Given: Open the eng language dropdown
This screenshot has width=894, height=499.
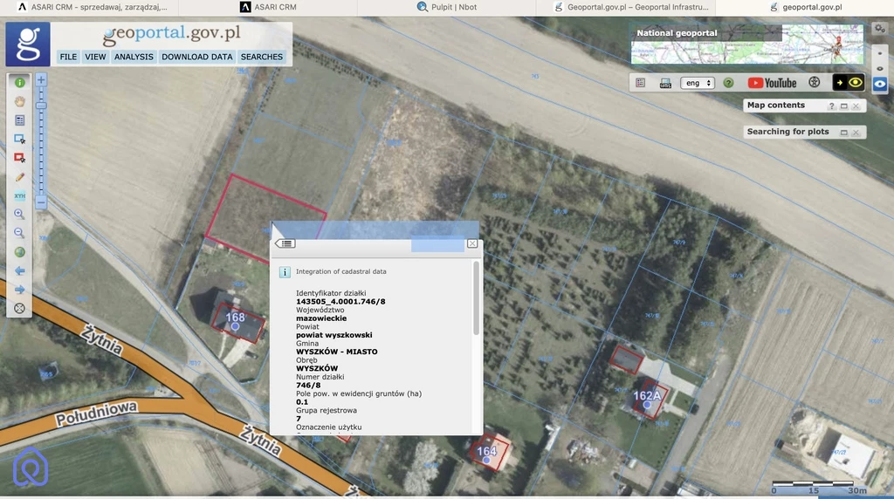Looking at the screenshot, I should [697, 83].
